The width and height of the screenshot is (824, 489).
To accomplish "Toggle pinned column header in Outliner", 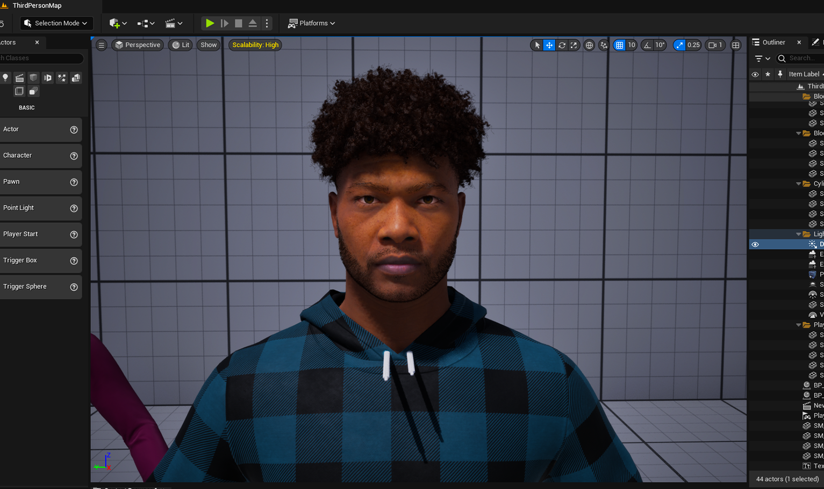I will click(780, 74).
